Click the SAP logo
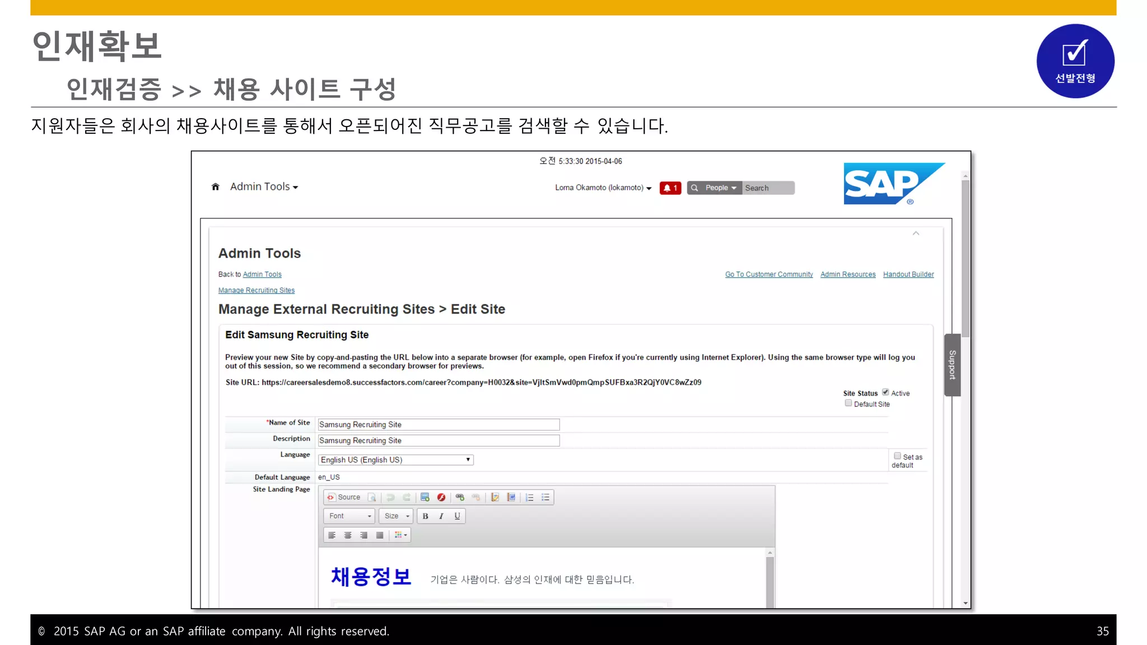 (894, 184)
